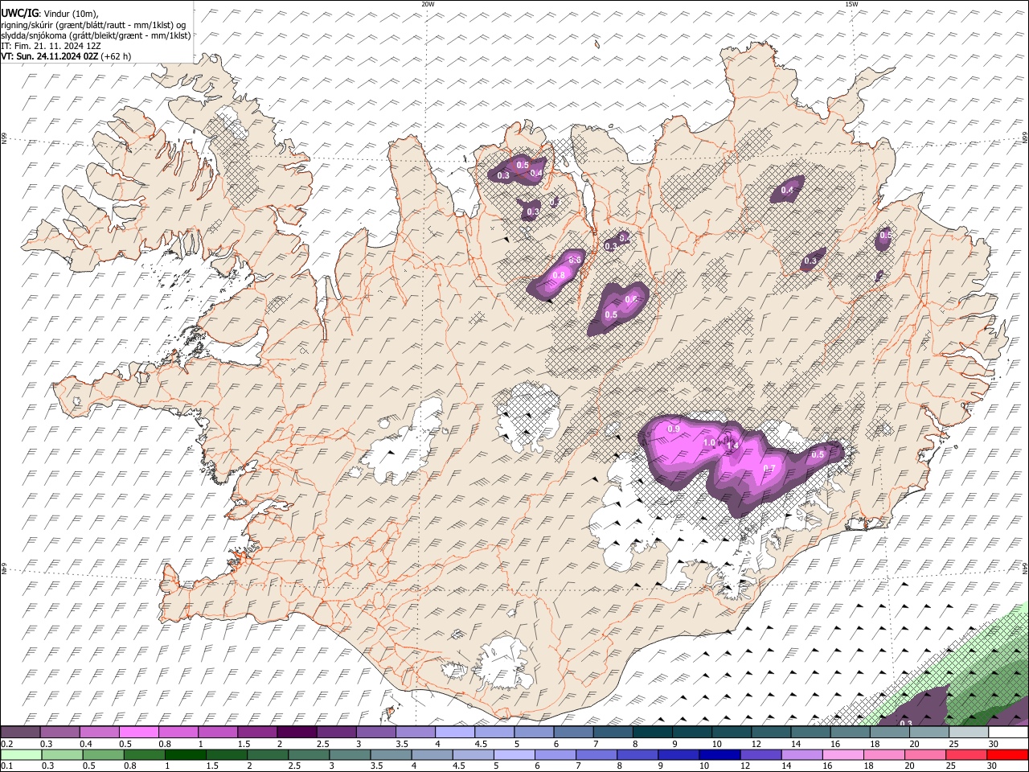Click the 'IT: Fim. 21. 11. 2024 12Z' line

(x=51, y=46)
